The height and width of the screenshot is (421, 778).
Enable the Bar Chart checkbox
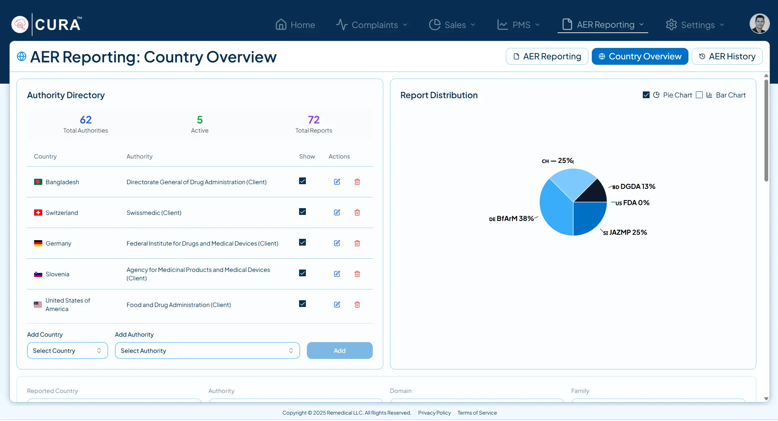[699, 95]
